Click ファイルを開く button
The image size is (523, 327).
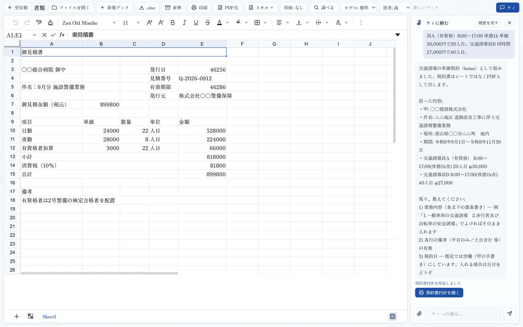click(71, 8)
